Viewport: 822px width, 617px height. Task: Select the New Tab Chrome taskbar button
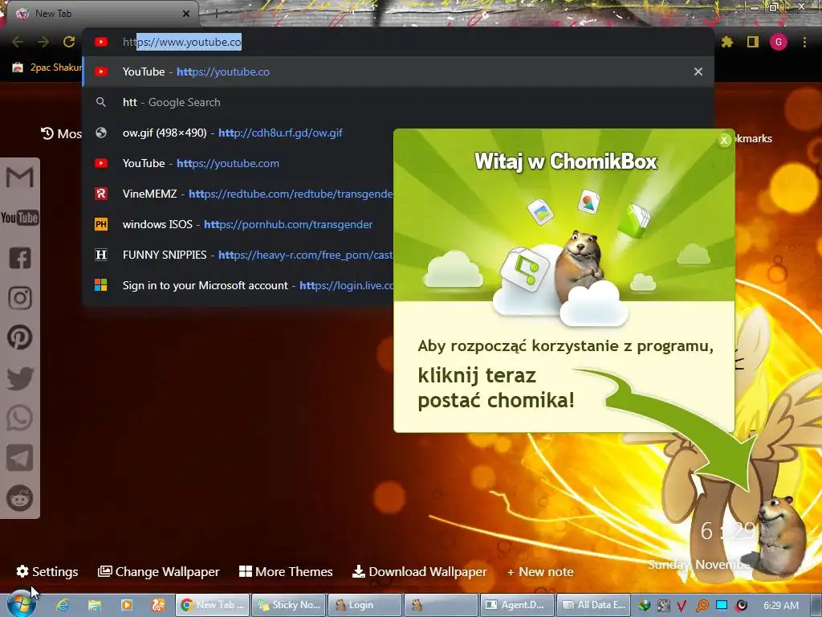click(x=212, y=605)
